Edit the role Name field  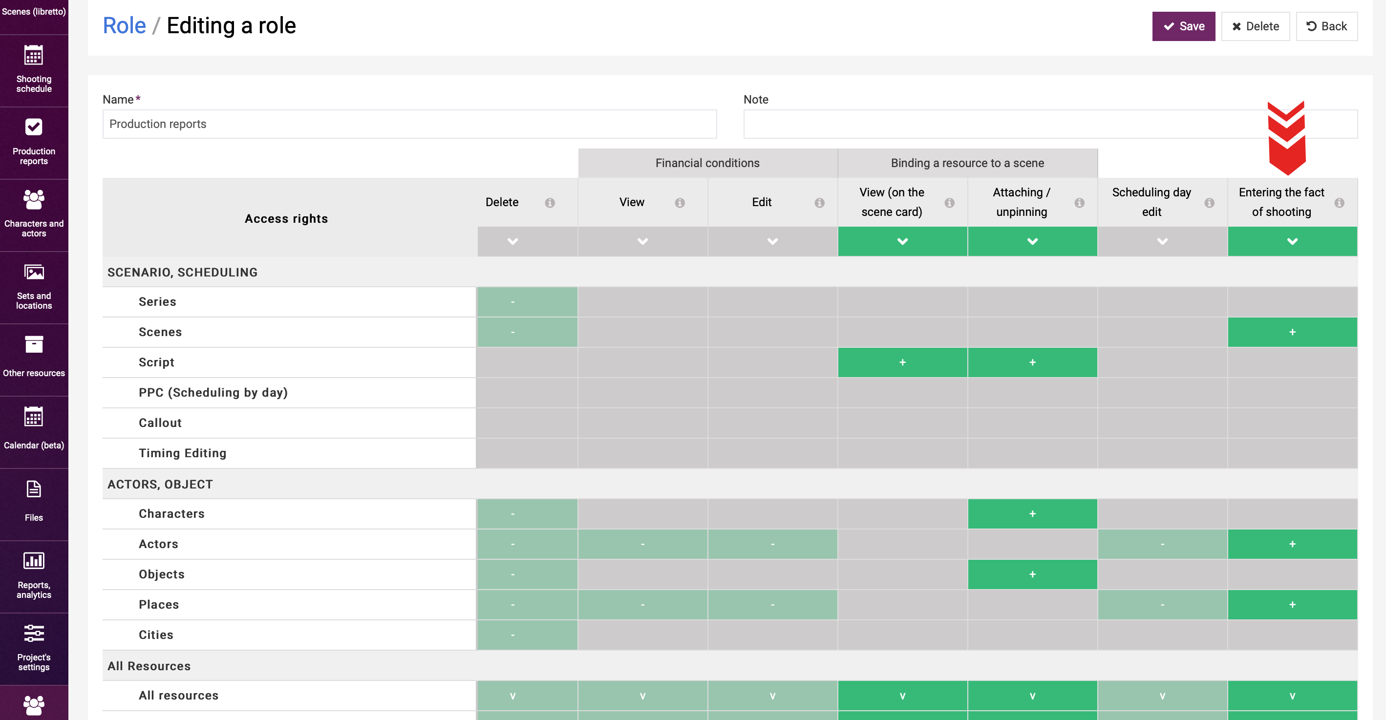click(x=409, y=124)
